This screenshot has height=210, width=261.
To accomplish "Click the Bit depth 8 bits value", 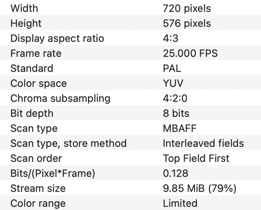I will (176, 113).
